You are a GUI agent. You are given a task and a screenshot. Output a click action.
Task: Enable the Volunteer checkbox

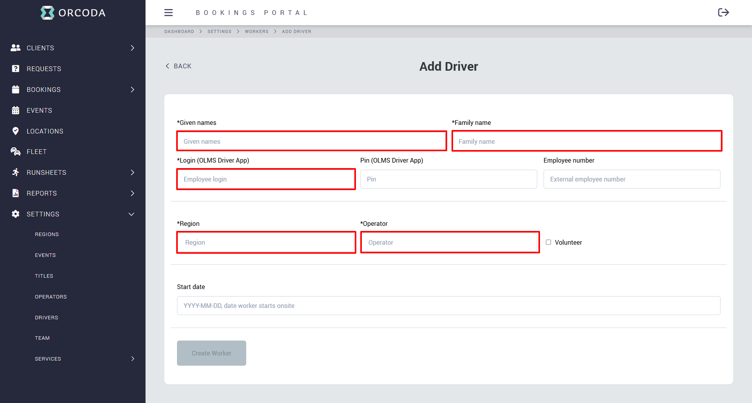pyautogui.click(x=548, y=242)
